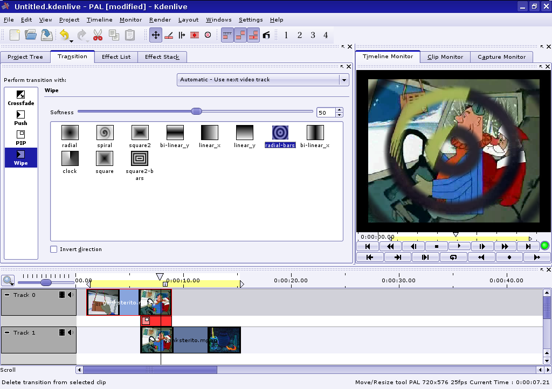552x389 pixels.
Task: Select the Razor tool in toolbar
Action: point(169,36)
